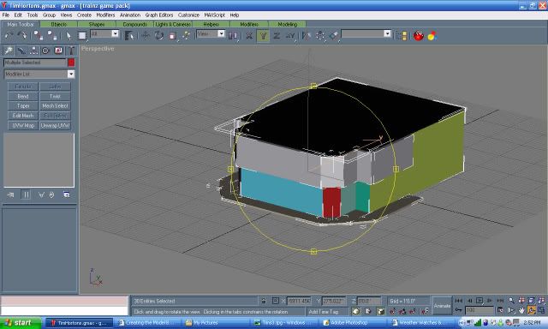Open the MAXScript menu
The width and height of the screenshot is (548, 329).
click(x=214, y=15)
